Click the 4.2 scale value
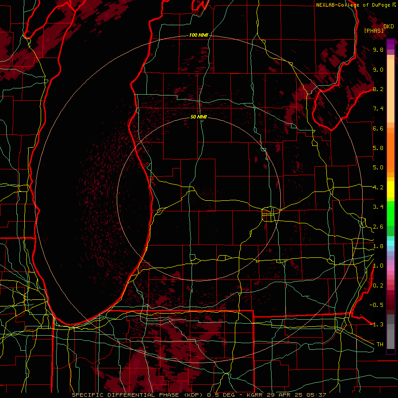Viewport: 398px width, 398px height. click(x=378, y=188)
